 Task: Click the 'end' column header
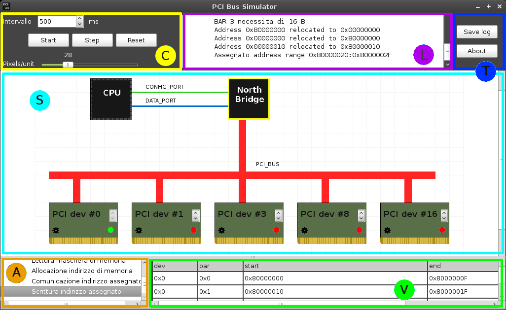tap(463, 266)
